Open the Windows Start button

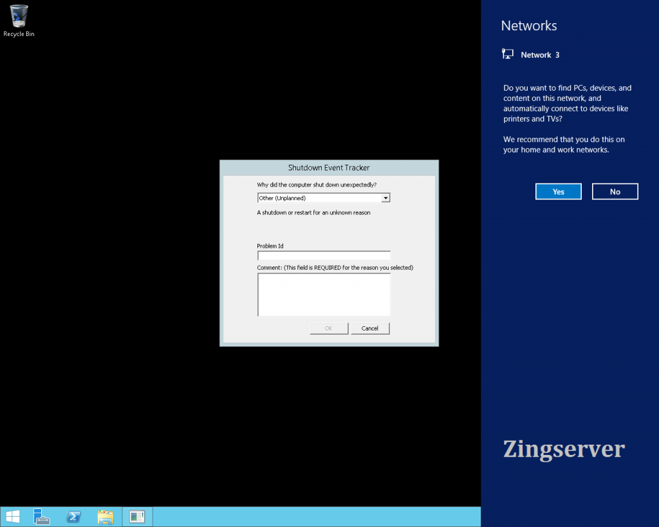13,517
